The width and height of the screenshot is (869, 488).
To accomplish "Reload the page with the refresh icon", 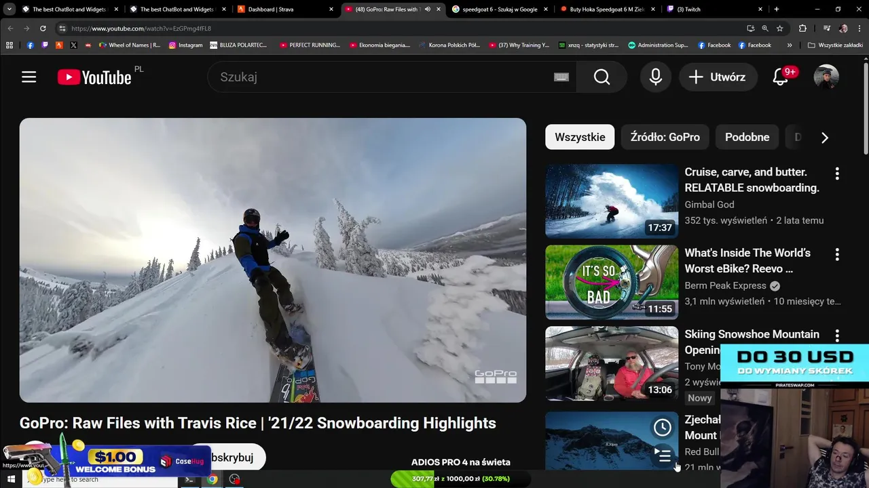I will point(43,28).
